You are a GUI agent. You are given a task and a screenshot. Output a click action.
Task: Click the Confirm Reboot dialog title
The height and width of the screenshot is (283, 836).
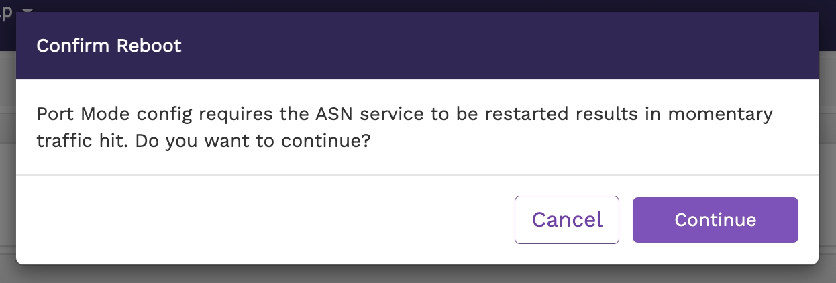click(109, 46)
